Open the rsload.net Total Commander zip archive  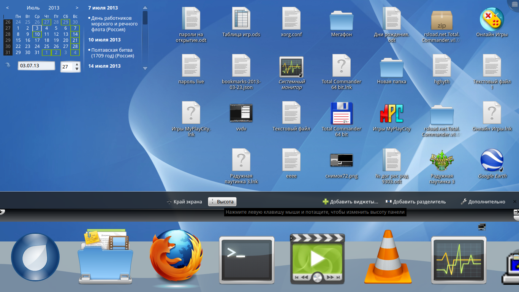point(441,20)
